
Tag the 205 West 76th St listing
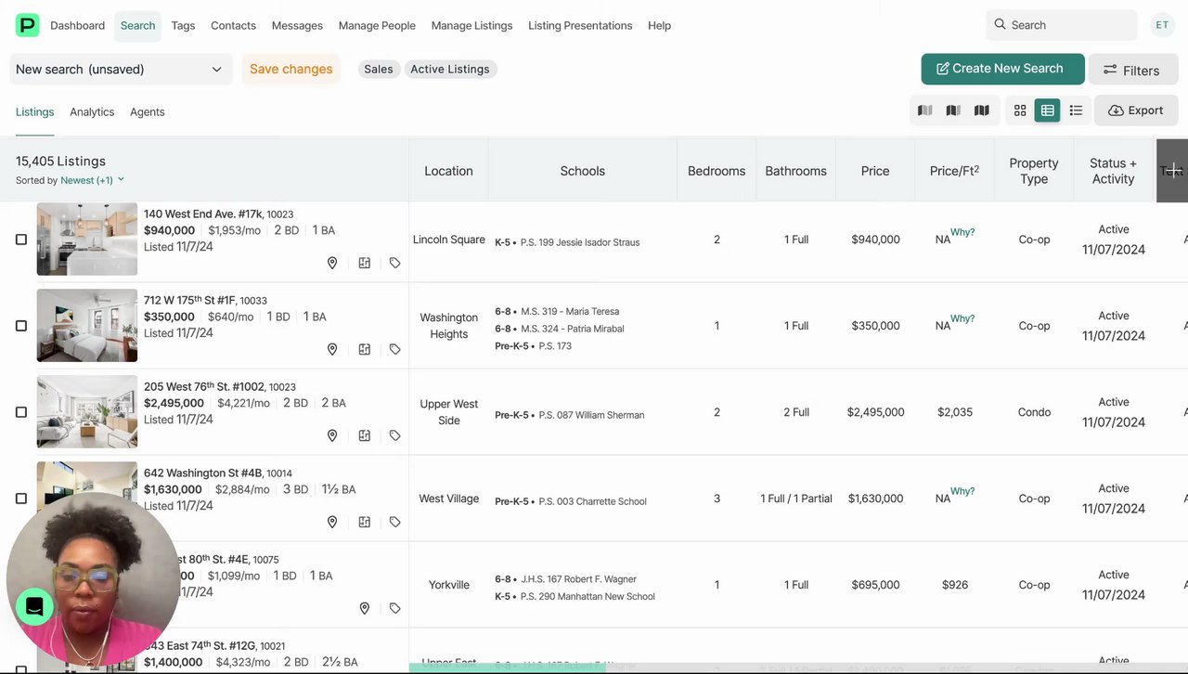[x=394, y=436]
